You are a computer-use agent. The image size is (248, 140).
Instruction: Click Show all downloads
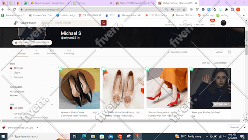pos(234,127)
